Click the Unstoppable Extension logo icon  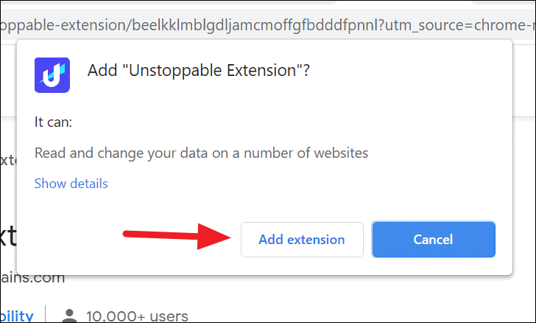point(52,75)
